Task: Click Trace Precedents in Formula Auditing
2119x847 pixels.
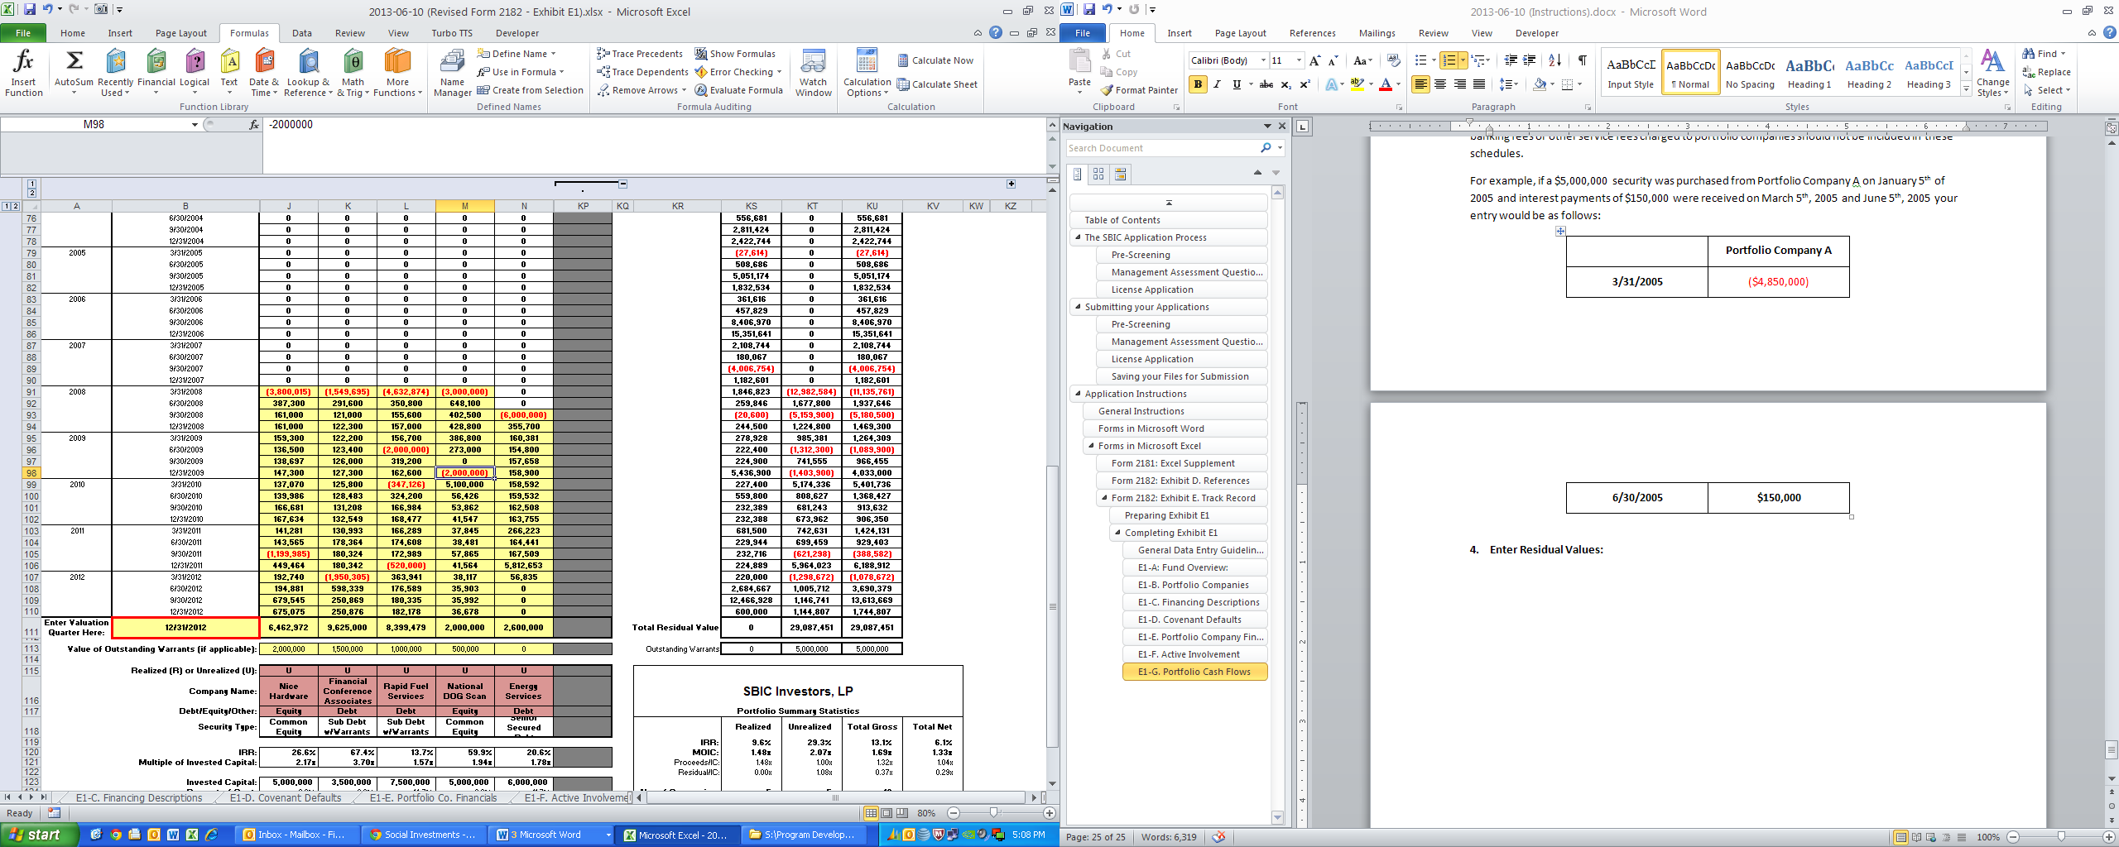Action: (640, 54)
